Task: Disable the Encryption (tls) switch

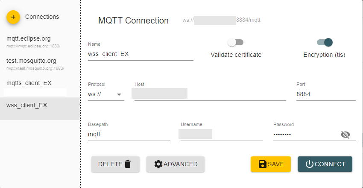Action: 325,42
